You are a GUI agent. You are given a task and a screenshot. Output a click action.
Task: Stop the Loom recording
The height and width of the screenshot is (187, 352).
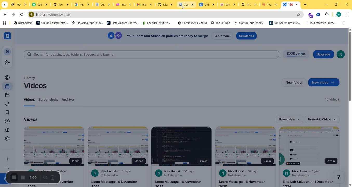[x=14, y=177]
